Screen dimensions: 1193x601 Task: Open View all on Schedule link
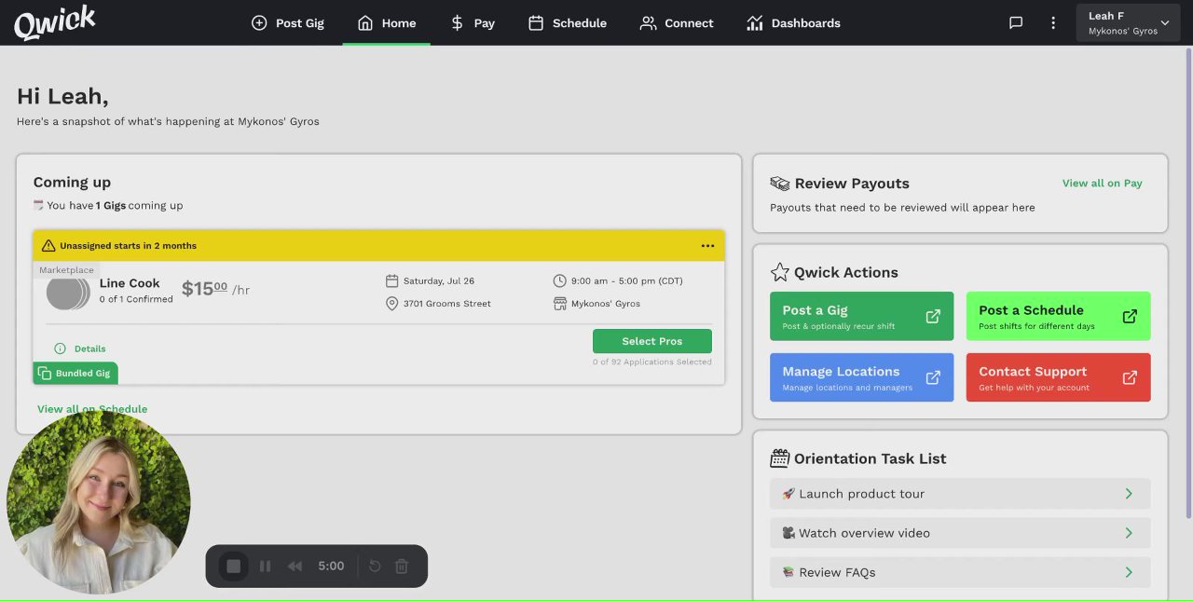tap(92, 409)
